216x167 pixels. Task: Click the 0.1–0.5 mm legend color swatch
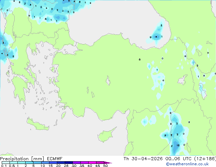point(6,163)
